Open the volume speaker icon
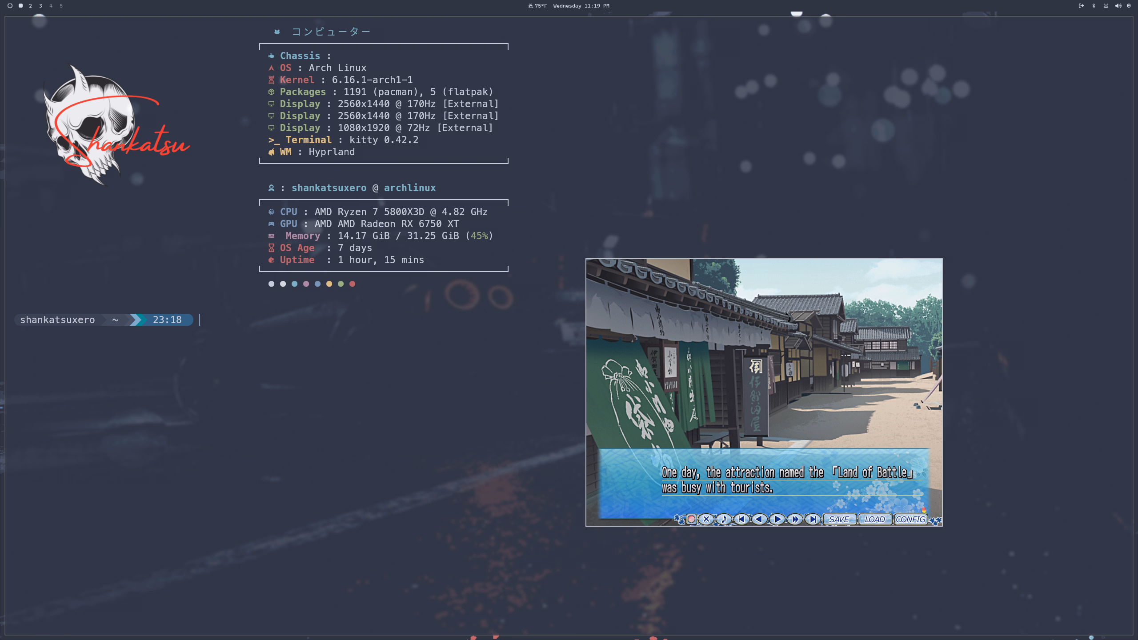Screen dimensions: 1138x640 [1118, 6]
